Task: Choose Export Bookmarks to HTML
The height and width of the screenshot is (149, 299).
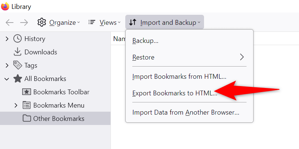Action: point(174,93)
